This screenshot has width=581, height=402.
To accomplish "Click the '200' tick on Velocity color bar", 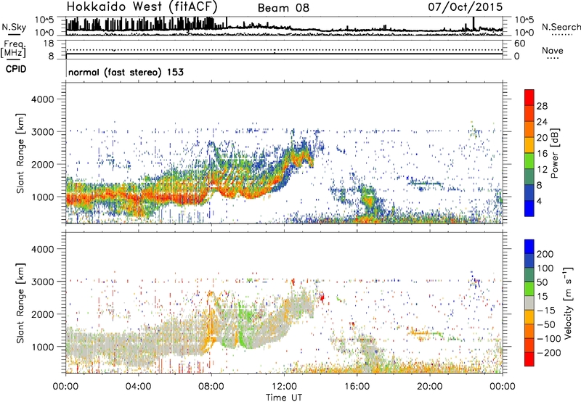I will pos(545,254).
